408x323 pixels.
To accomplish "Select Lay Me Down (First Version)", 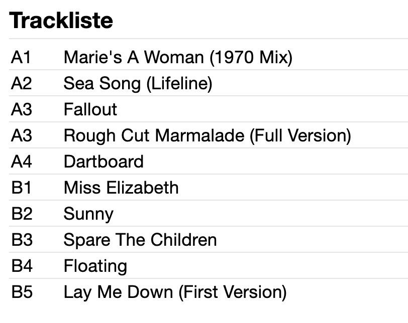I will point(175,292).
